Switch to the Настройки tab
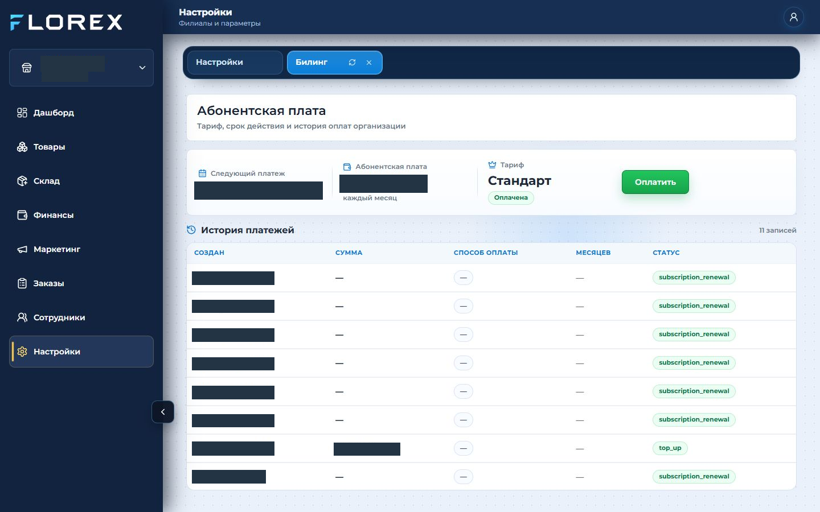This screenshot has width=820, height=512. [x=235, y=63]
